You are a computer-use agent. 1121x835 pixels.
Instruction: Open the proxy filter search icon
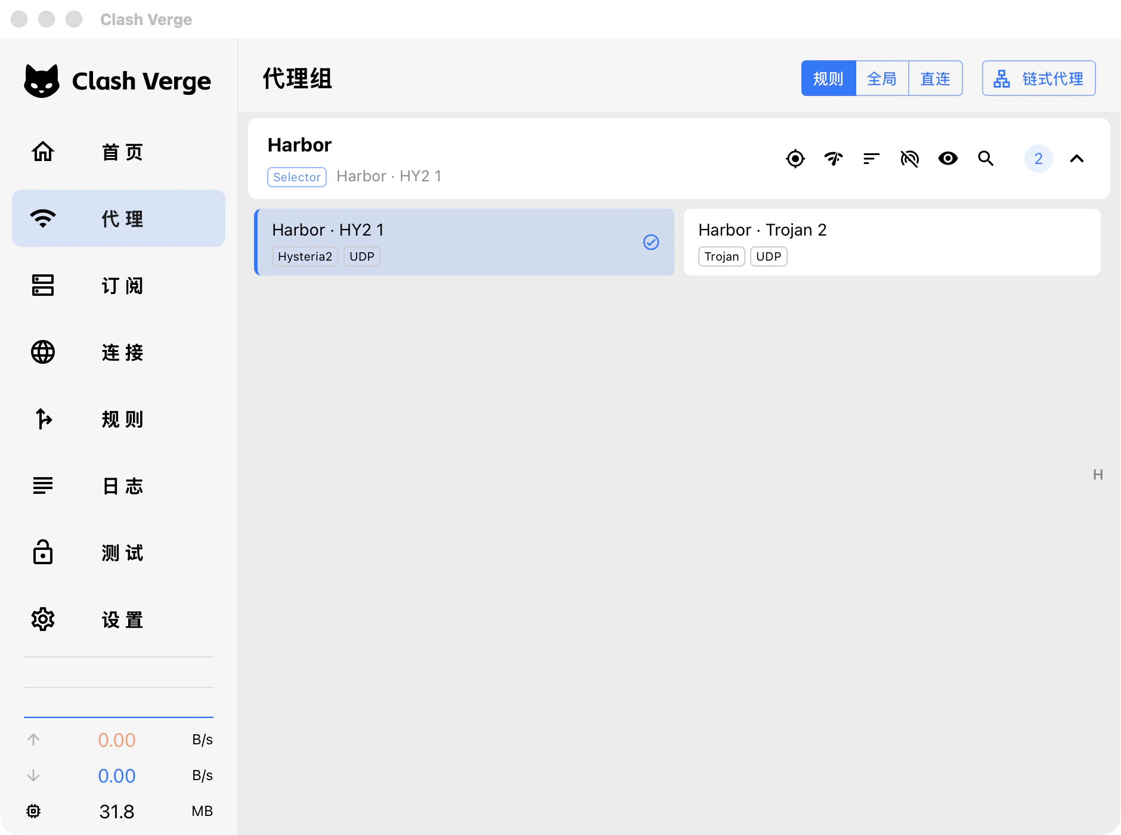(986, 159)
